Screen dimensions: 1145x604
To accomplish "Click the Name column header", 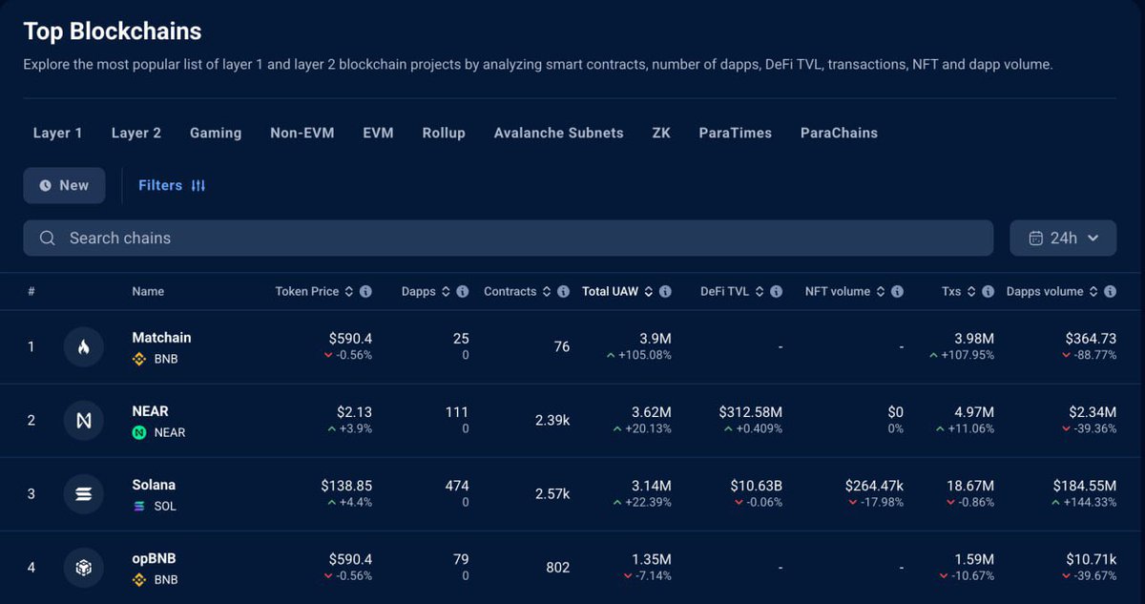I will click(x=148, y=292).
